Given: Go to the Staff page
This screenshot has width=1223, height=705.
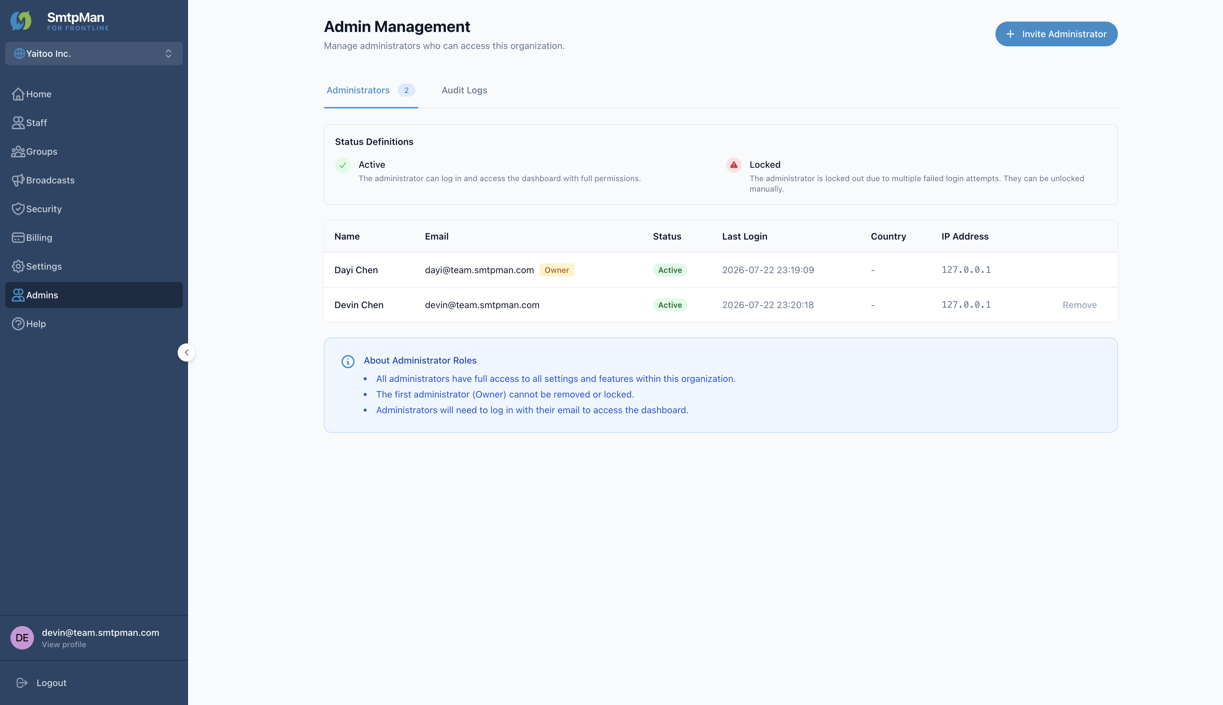Looking at the screenshot, I should click(x=94, y=123).
